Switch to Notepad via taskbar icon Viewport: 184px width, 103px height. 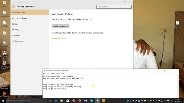[x=97, y=100]
